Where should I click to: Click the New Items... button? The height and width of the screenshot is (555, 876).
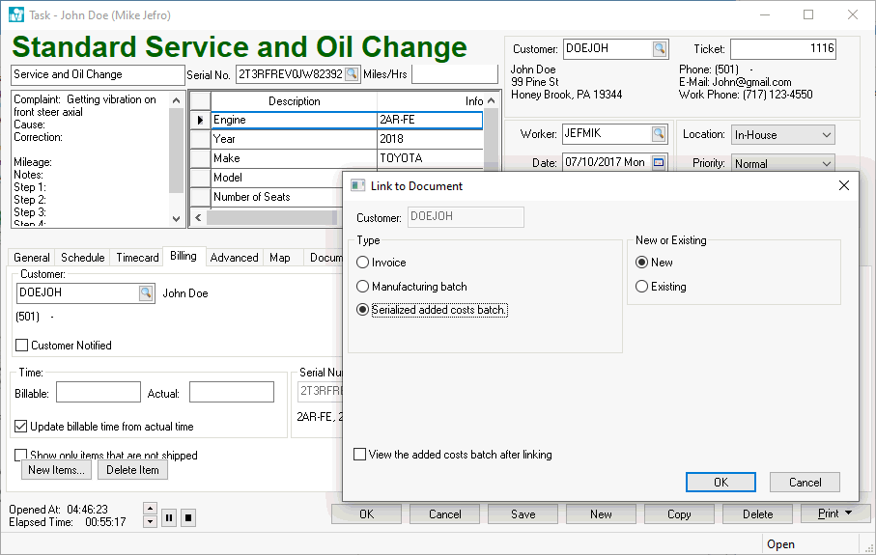point(58,470)
